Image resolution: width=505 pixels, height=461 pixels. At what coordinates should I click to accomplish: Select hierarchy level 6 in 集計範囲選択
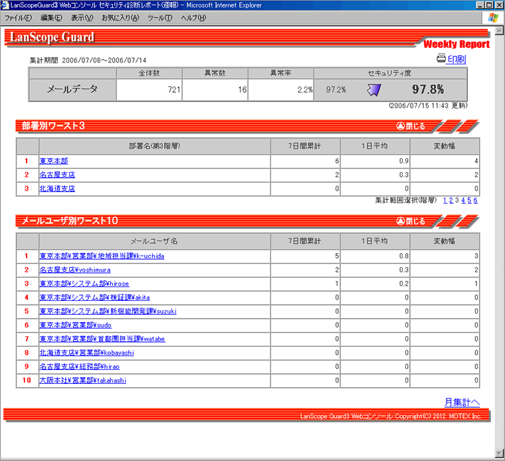[x=475, y=200]
